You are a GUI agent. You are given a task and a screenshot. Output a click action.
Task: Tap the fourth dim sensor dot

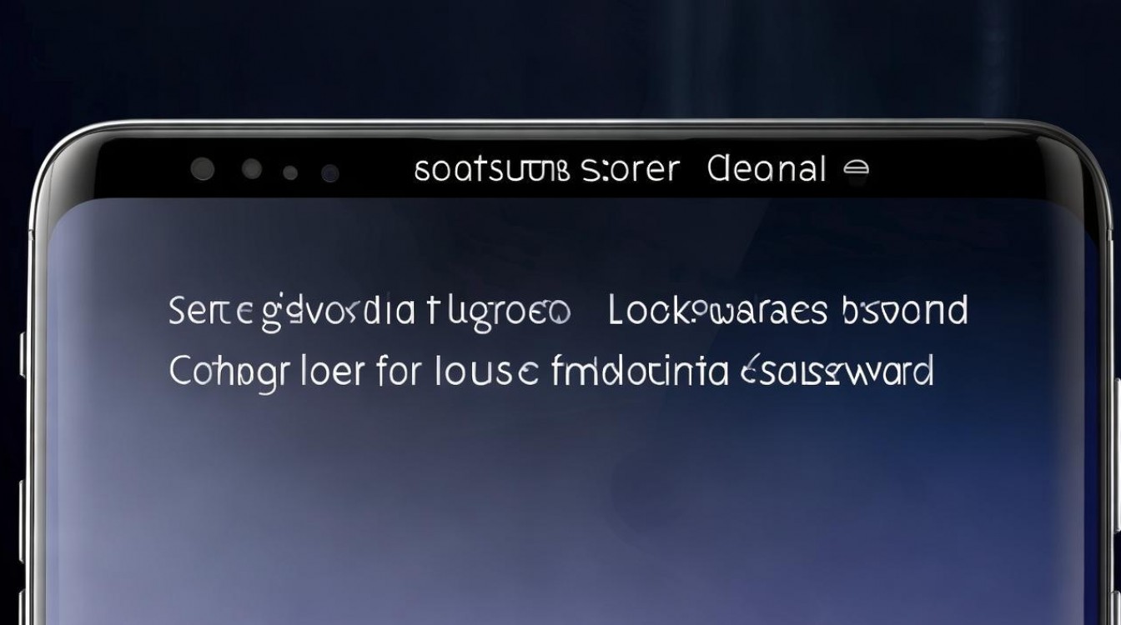coord(330,172)
